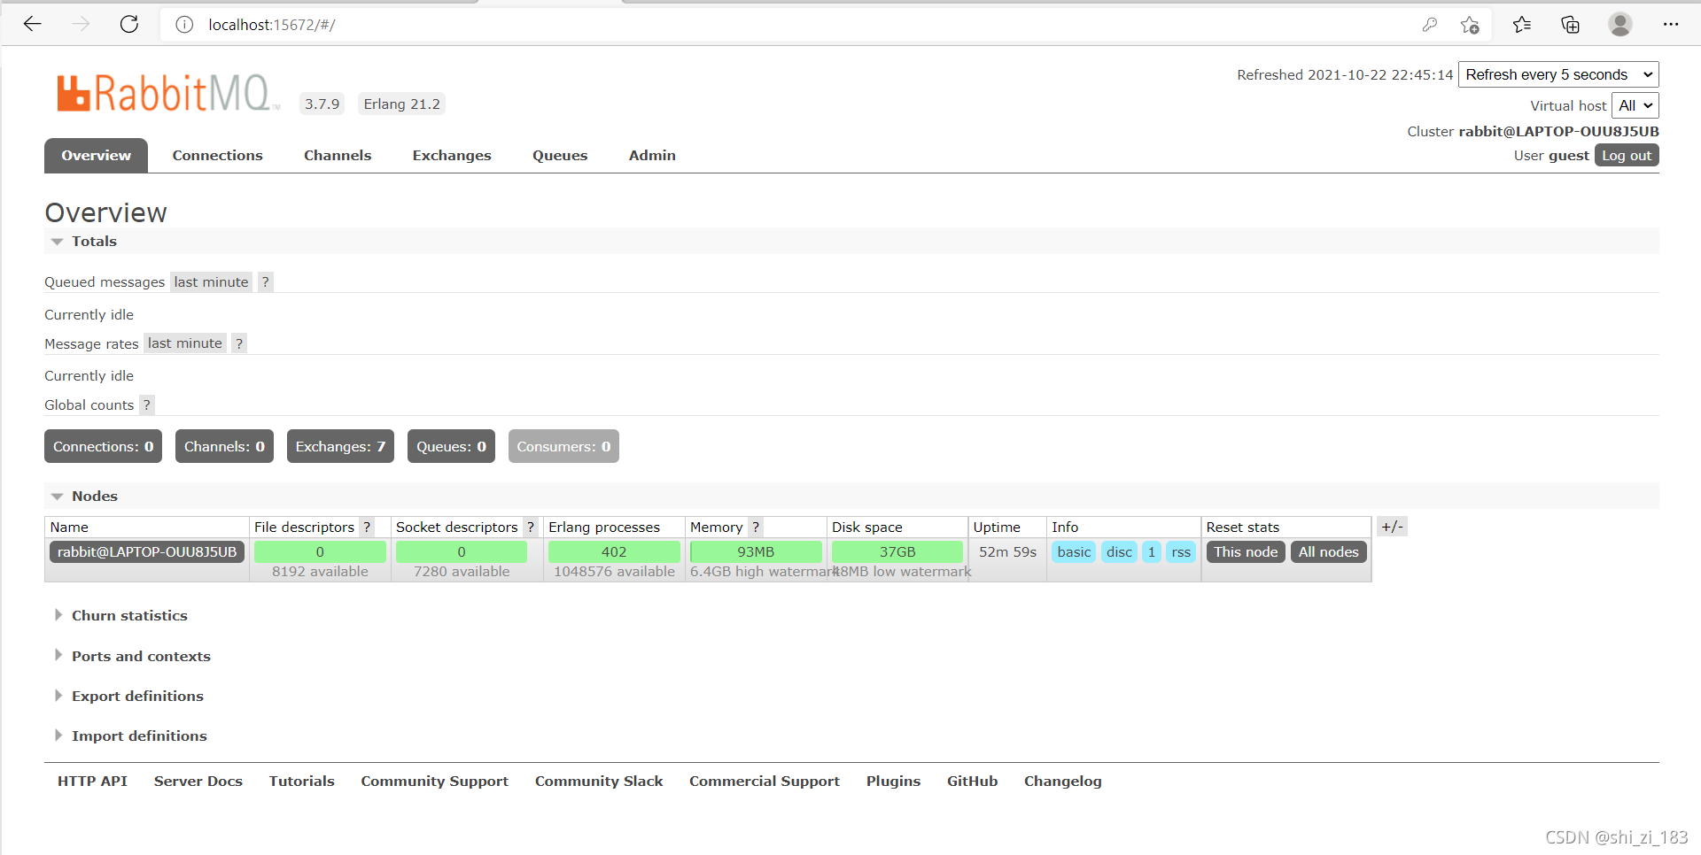Click the site information icon in address bar
The width and height of the screenshot is (1701, 855).
click(x=184, y=25)
